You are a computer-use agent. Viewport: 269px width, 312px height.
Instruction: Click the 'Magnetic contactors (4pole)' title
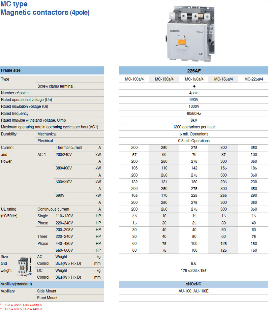coord(45,12)
